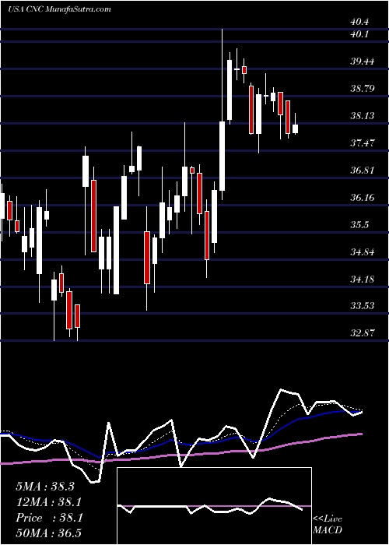Select the 34.18 price axis label

pos(363,279)
